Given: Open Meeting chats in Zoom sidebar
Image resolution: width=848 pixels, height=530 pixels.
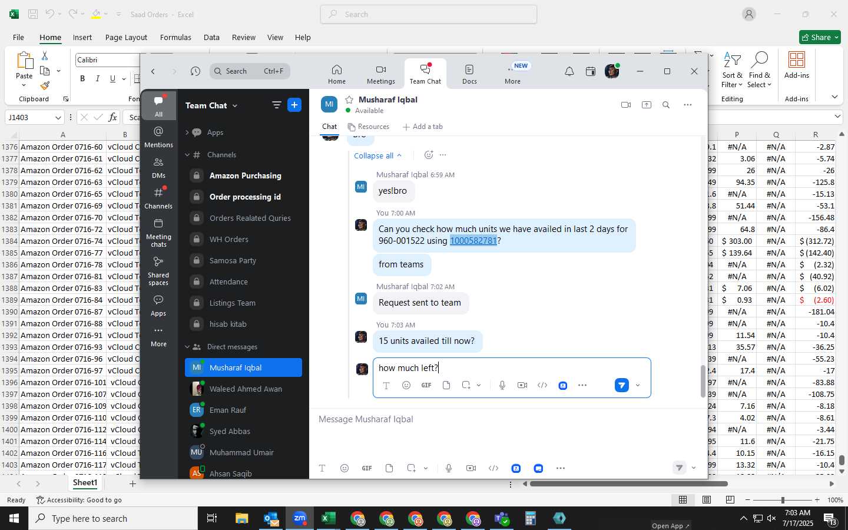Looking at the screenshot, I should point(158,232).
